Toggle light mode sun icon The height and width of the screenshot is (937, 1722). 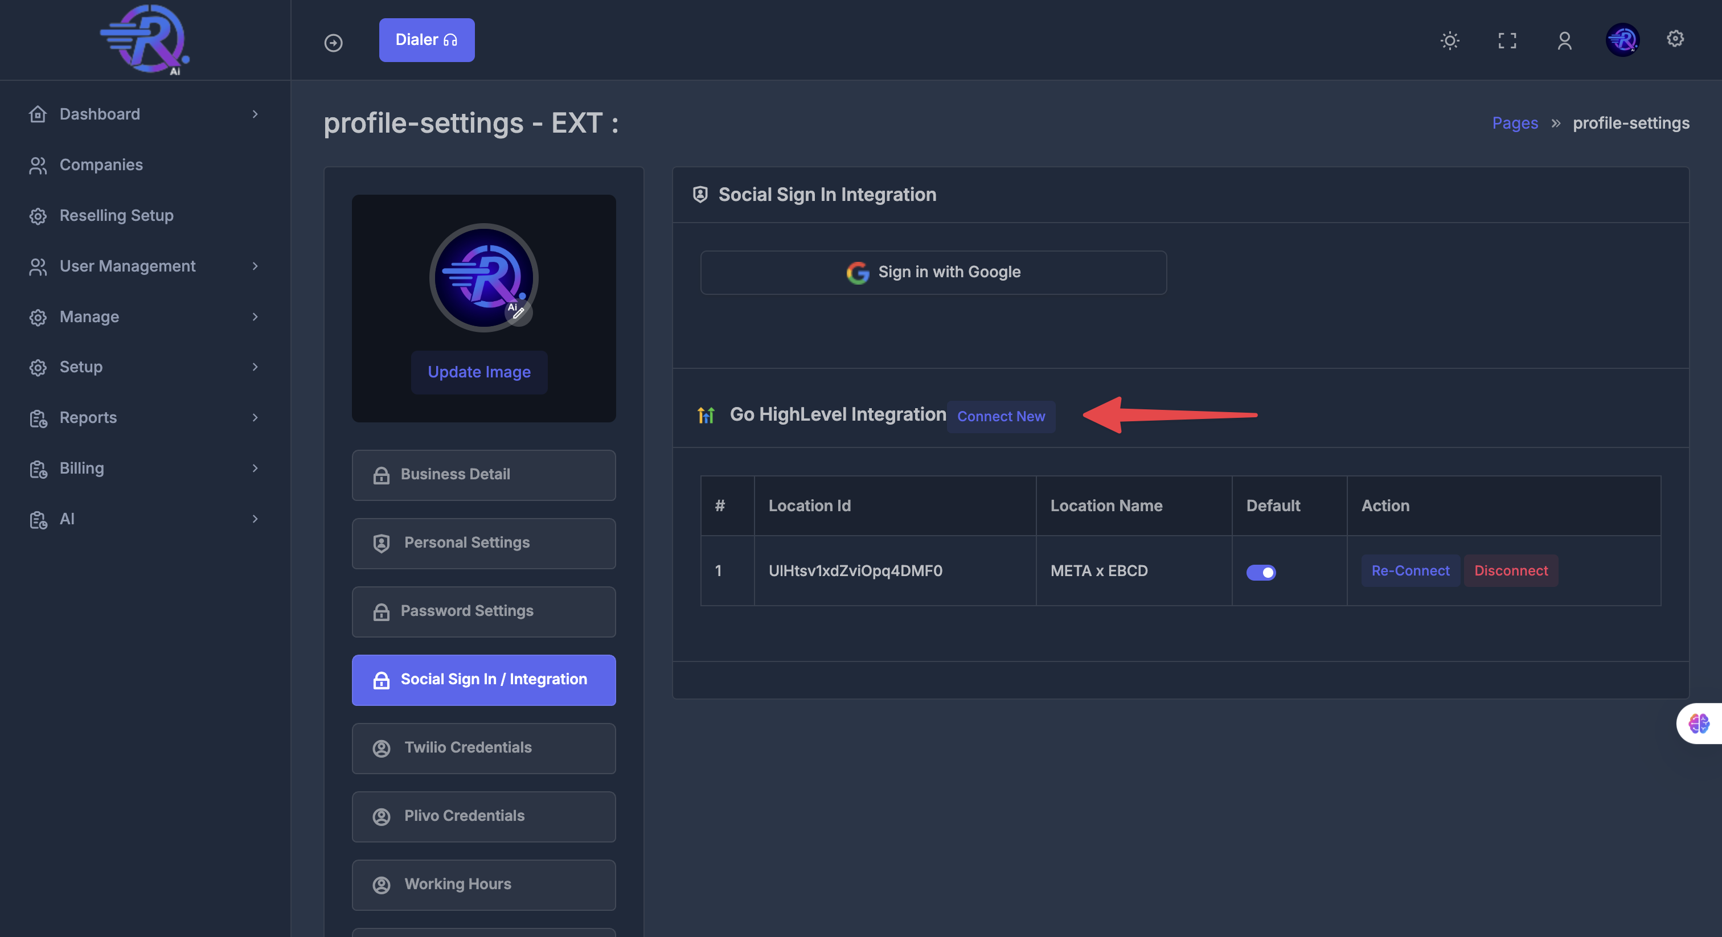pyautogui.click(x=1449, y=41)
